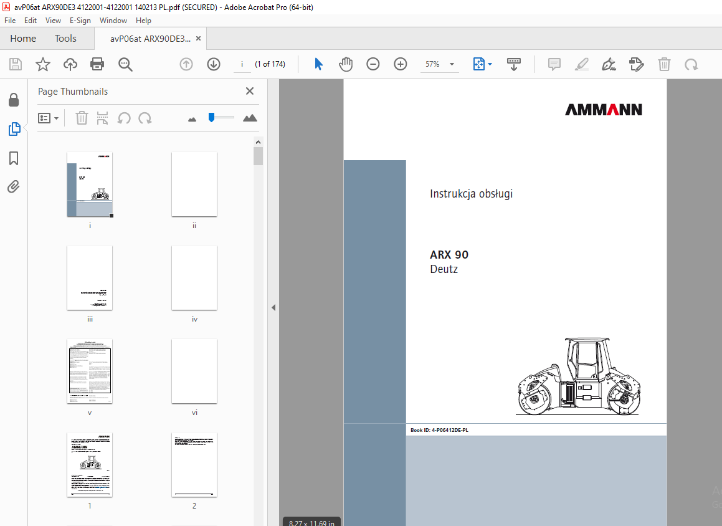Zoom out with minus button
722x526 pixels.
[373, 64]
